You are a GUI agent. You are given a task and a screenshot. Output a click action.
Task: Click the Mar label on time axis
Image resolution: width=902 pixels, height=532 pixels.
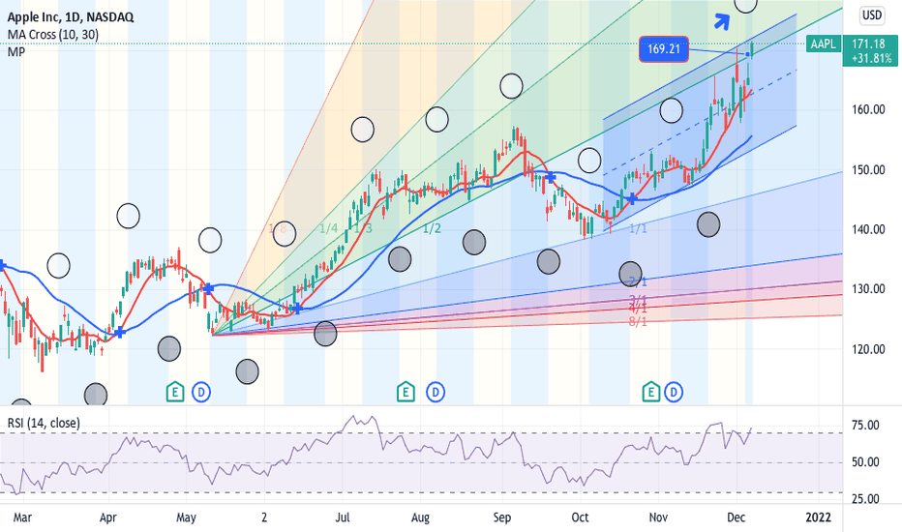tap(22, 517)
